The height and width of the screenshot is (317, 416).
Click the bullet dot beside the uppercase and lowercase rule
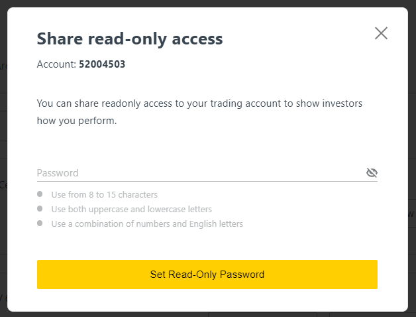click(x=40, y=209)
